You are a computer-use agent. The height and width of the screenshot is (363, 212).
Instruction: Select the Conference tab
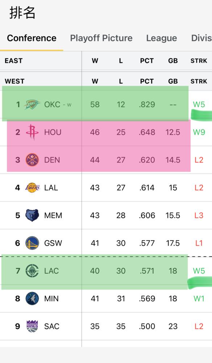coord(32,38)
